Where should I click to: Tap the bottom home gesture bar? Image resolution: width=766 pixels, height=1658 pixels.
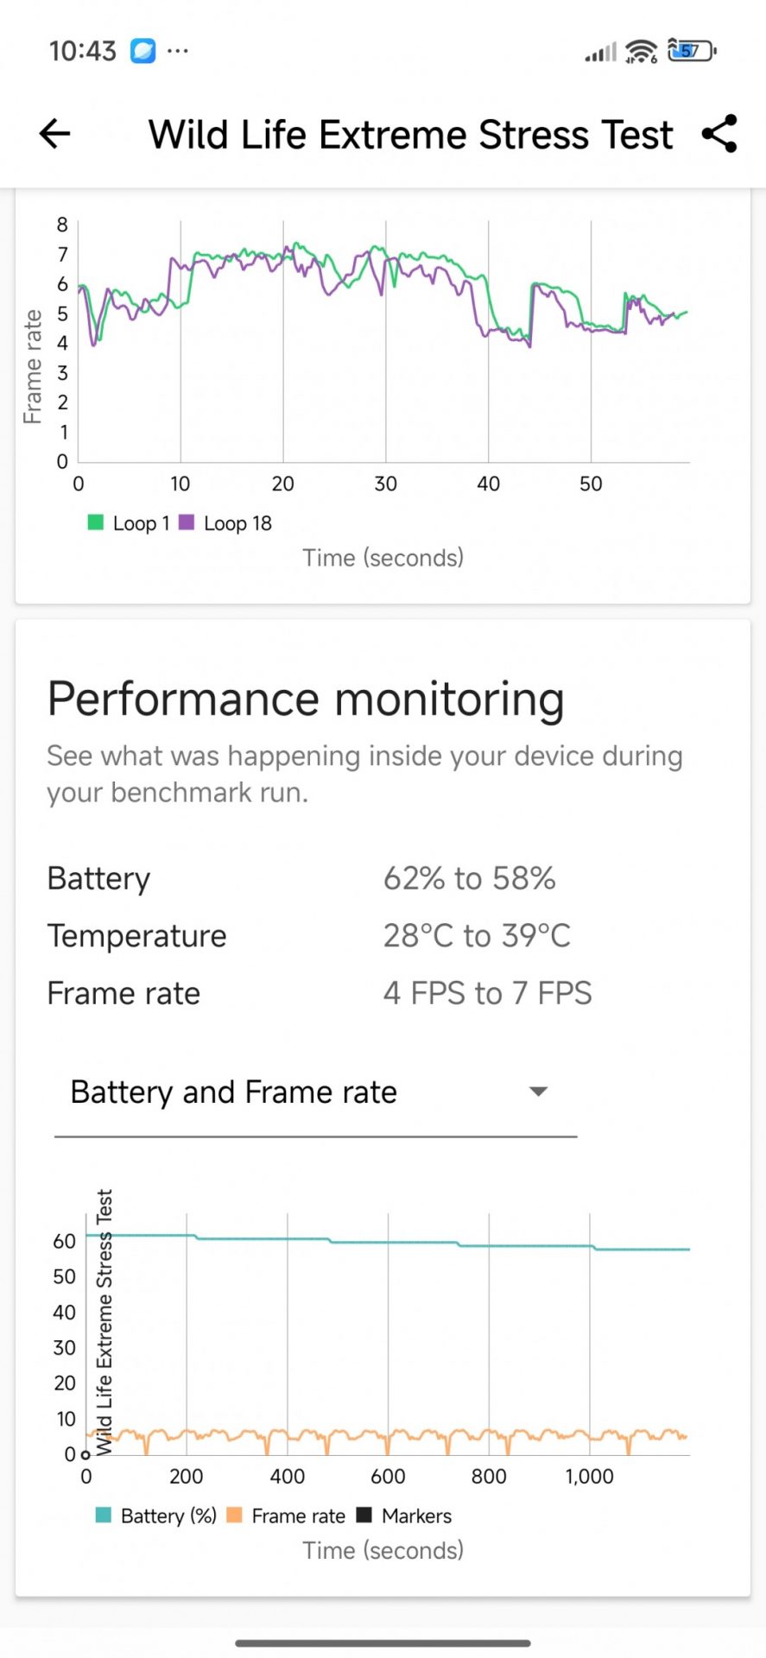point(383,1643)
